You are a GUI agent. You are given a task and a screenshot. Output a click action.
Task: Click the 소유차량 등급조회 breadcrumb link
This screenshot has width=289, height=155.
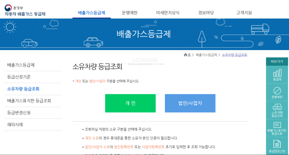[235, 55]
